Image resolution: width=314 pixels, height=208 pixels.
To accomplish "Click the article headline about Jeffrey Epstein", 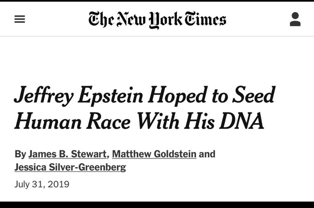I will click(145, 108).
